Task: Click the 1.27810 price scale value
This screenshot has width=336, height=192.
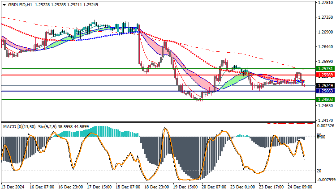Action: point(326,3)
